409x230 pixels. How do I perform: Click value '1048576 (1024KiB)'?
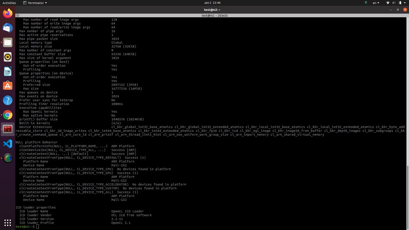coord(127,119)
